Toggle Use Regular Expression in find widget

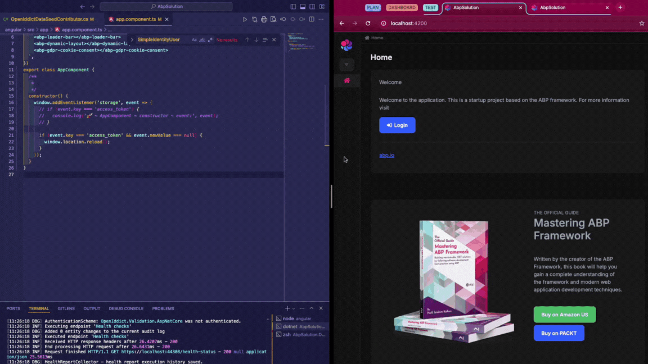click(210, 40)
